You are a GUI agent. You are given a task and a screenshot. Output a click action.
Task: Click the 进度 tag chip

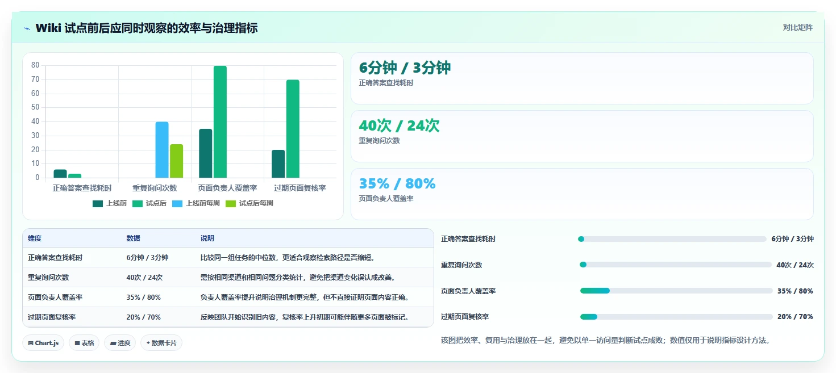(x=120, y=343)
